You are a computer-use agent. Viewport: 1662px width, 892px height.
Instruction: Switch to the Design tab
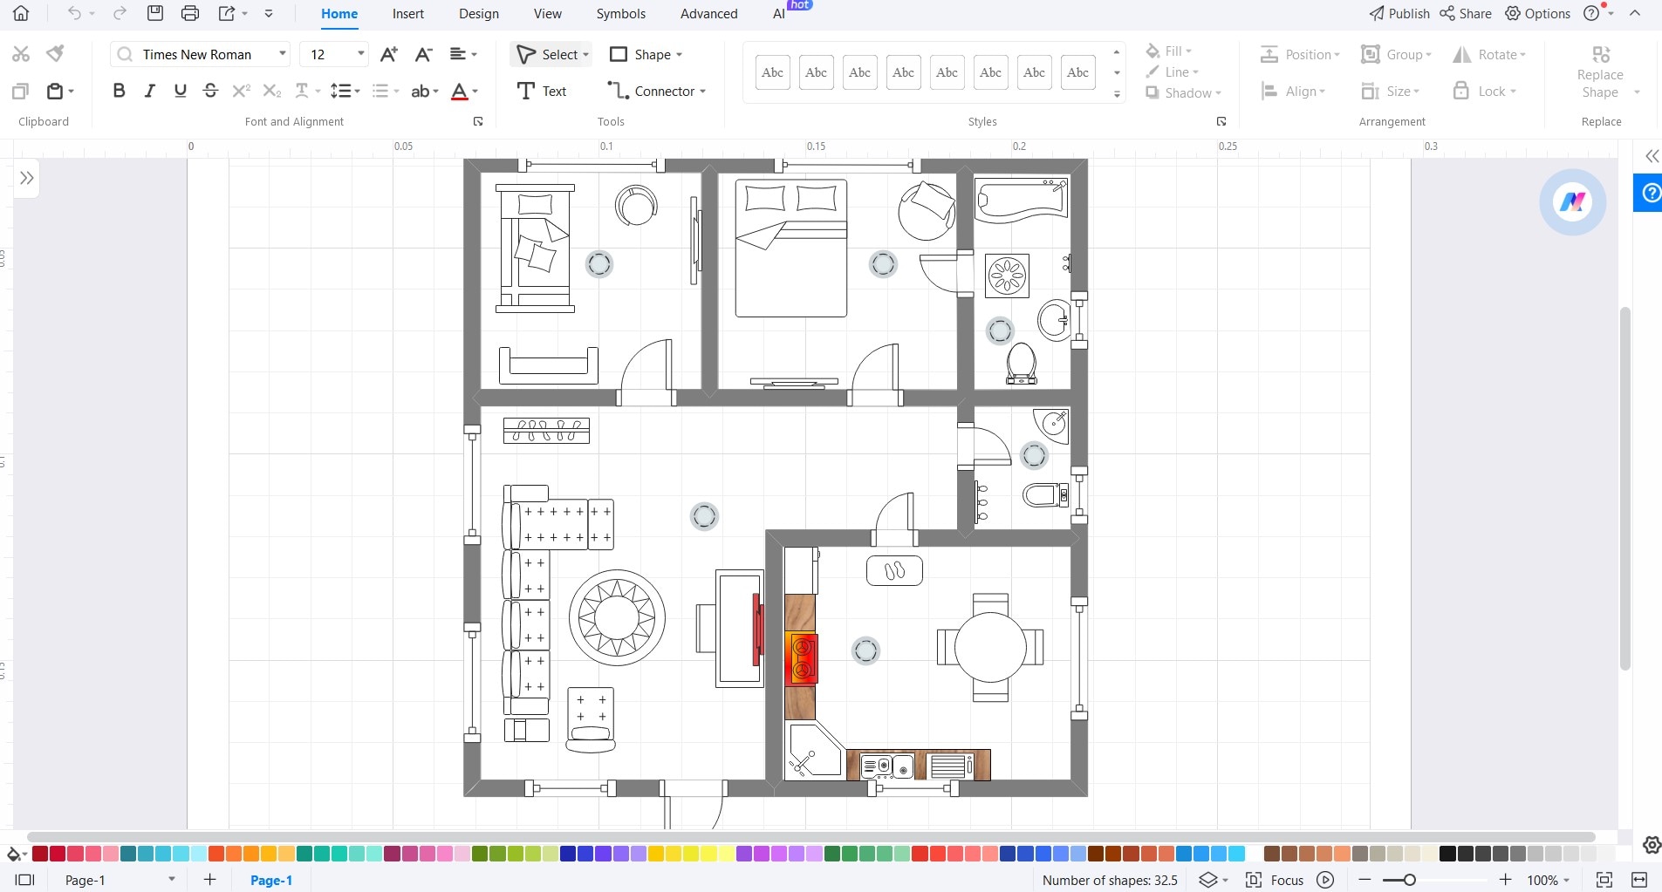point(479,14)
